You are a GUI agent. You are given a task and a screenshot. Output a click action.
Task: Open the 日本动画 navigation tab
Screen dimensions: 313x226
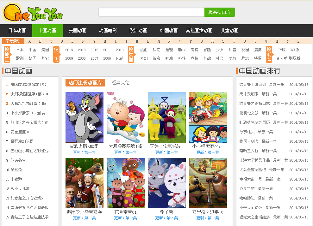(17, 31)
